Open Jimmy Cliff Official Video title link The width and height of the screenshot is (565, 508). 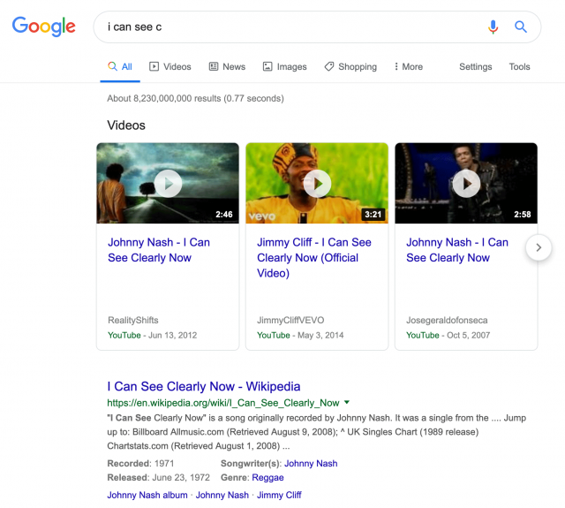point(313,258)
